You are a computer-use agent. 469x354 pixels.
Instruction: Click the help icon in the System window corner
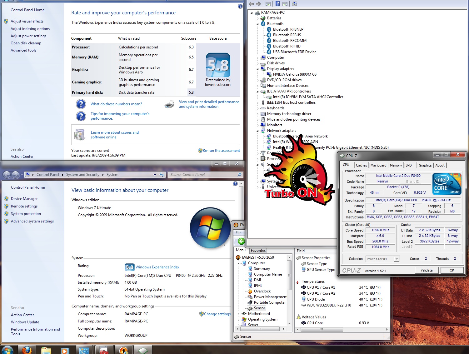tap(235, 184)
